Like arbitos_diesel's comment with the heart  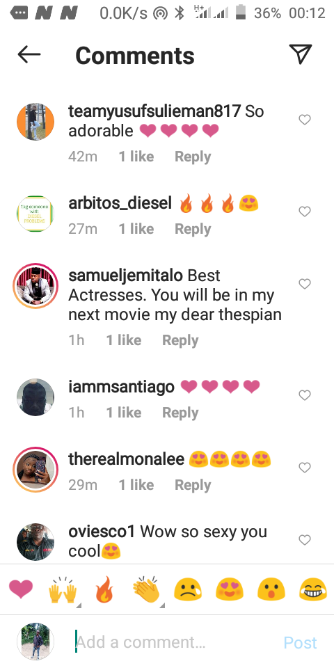[305, 212]
